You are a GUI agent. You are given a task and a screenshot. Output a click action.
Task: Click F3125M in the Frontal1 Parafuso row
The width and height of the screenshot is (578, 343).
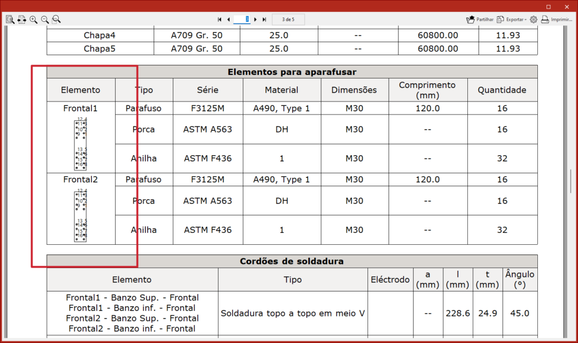click(208, 108)
